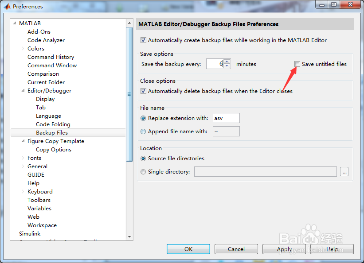Open Add-Ons preferences
The height and width of the screenshot is (263, 364).
[39, 32]
